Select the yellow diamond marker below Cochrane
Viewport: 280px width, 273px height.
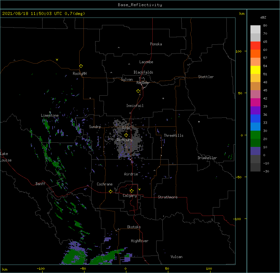[110, 191]
